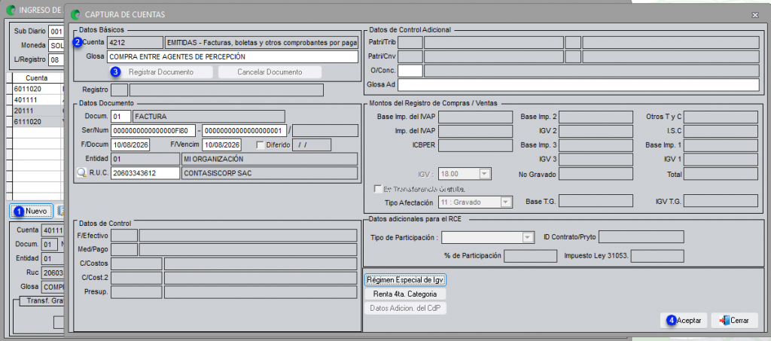771x341 pixels.
Task: Click the C/Costos code field
Action: (x=136, y=264)
